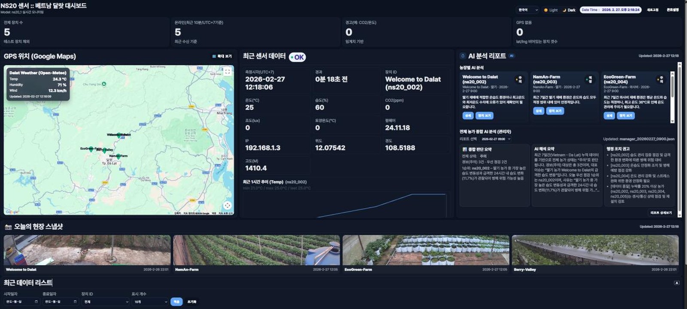Click the AI report header icon
687x309 pixels.
(x=462, y=56)
